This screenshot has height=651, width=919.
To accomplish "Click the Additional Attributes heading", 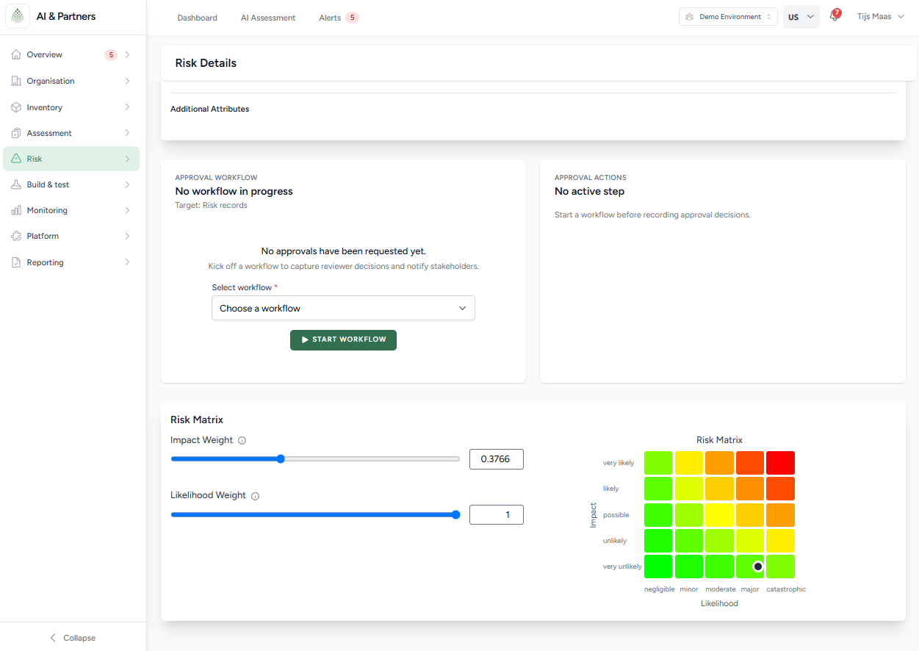I will (x=210, y=109).
